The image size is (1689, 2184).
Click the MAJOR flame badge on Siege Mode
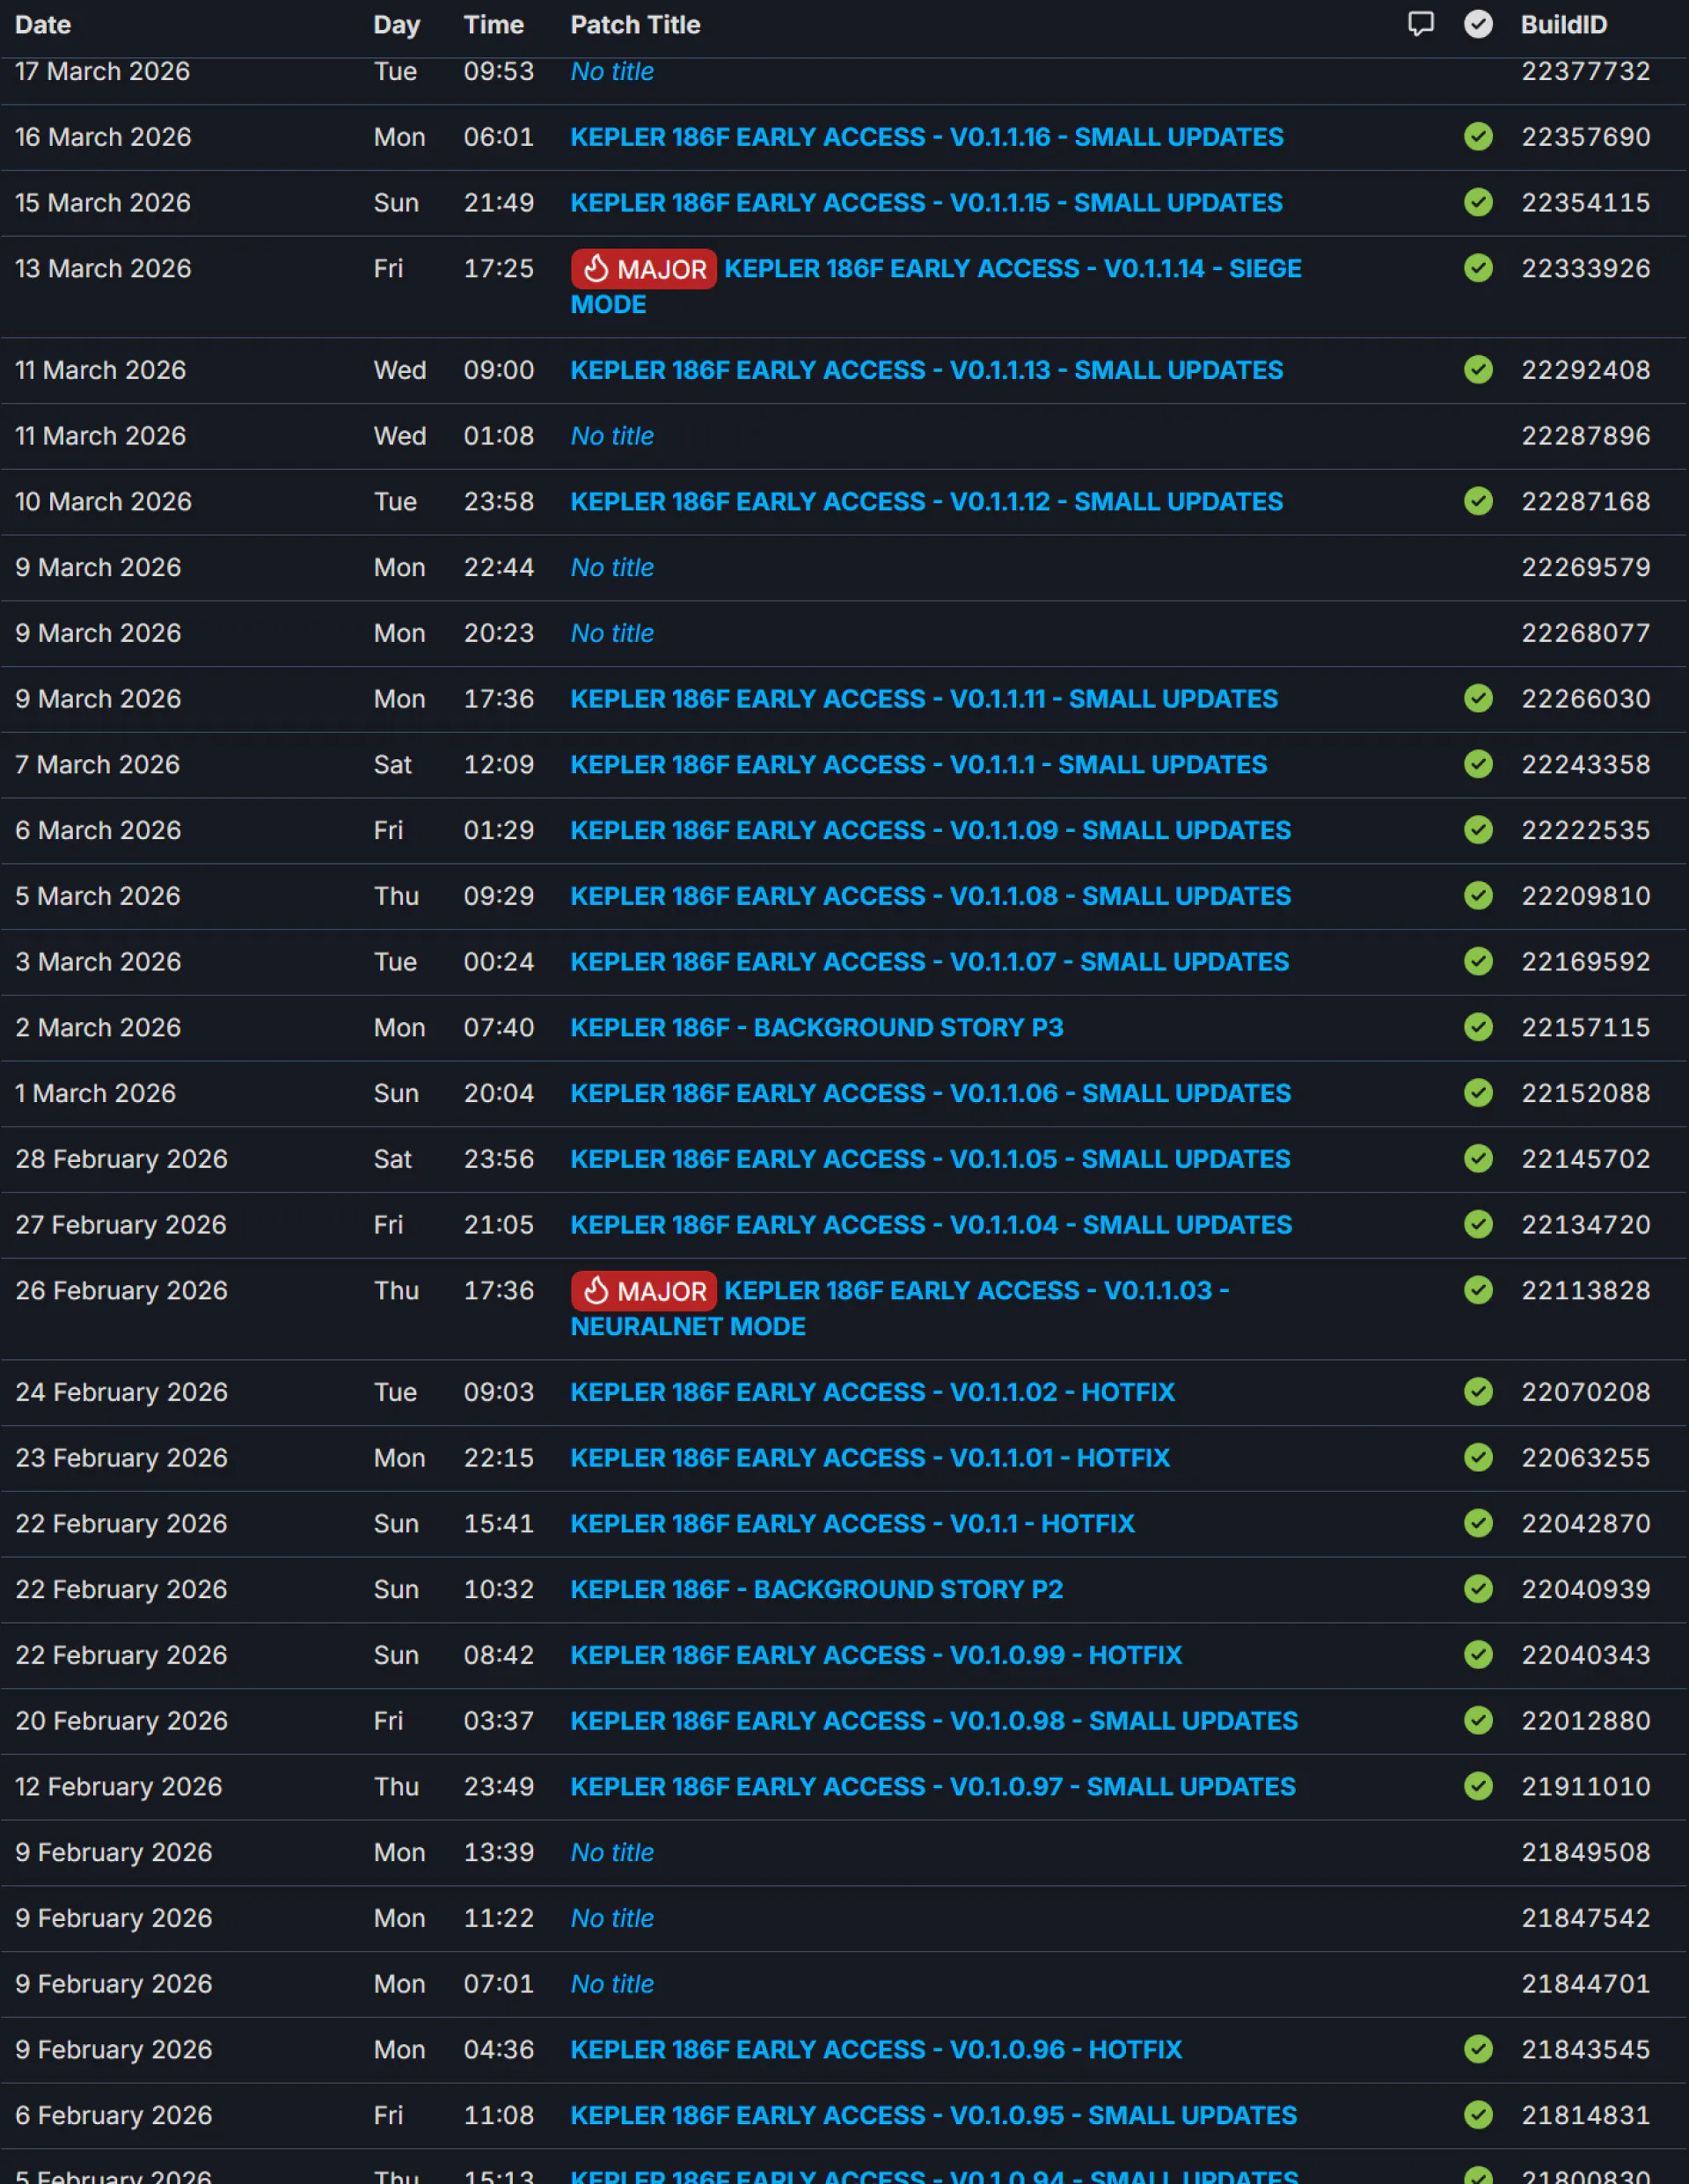644,269
